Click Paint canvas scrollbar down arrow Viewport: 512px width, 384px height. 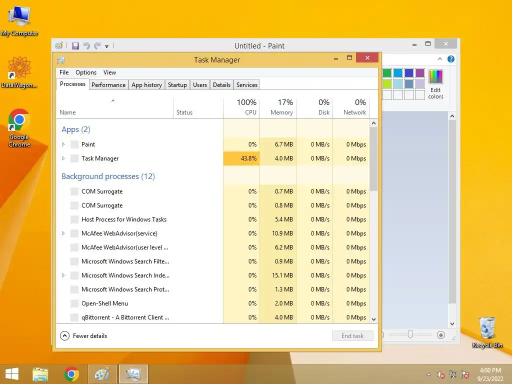coord(452,324)
